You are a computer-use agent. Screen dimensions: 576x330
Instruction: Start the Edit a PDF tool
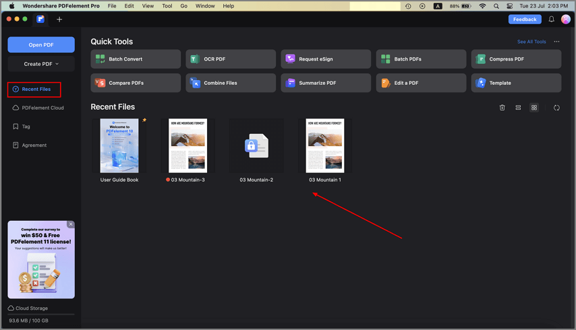pos(421,83)
